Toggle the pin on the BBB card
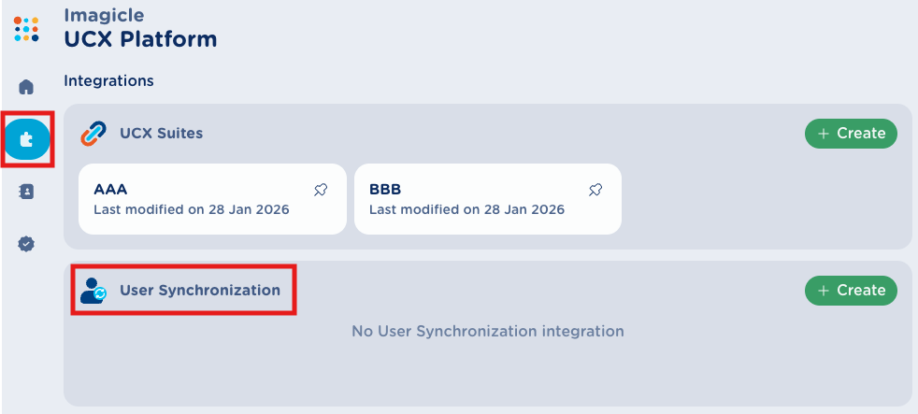The width and height of the screenshot is (918, 414). pos(595,190)
